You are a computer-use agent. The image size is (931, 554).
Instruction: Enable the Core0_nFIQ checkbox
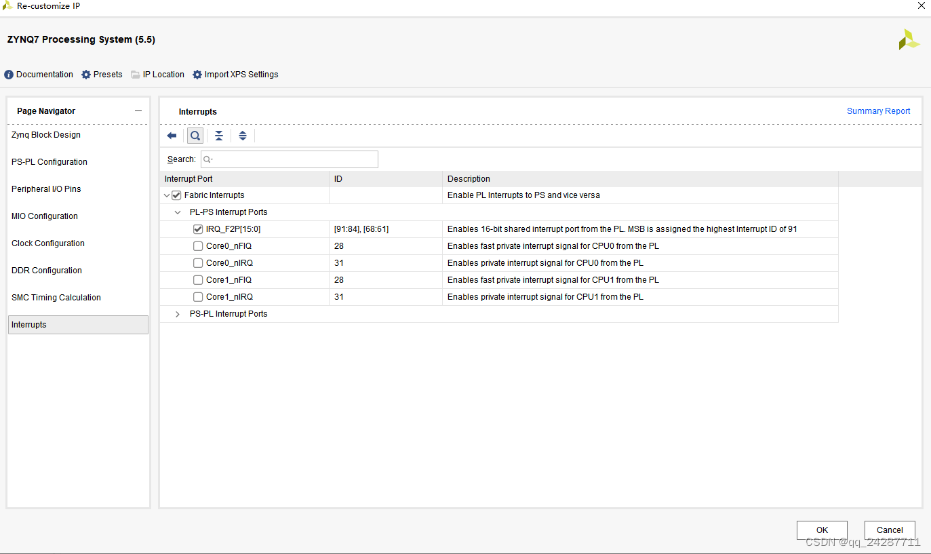tap(198, 246)
